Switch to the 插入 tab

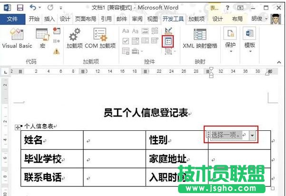(49, 19)
